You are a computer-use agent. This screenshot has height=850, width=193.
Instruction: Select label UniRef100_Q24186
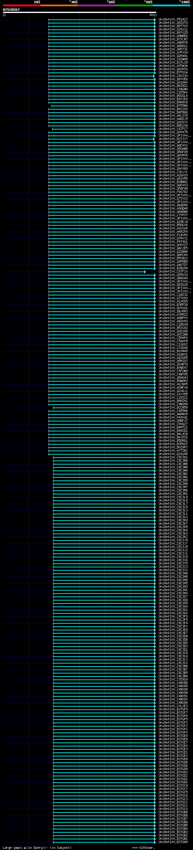pos(173,454)
